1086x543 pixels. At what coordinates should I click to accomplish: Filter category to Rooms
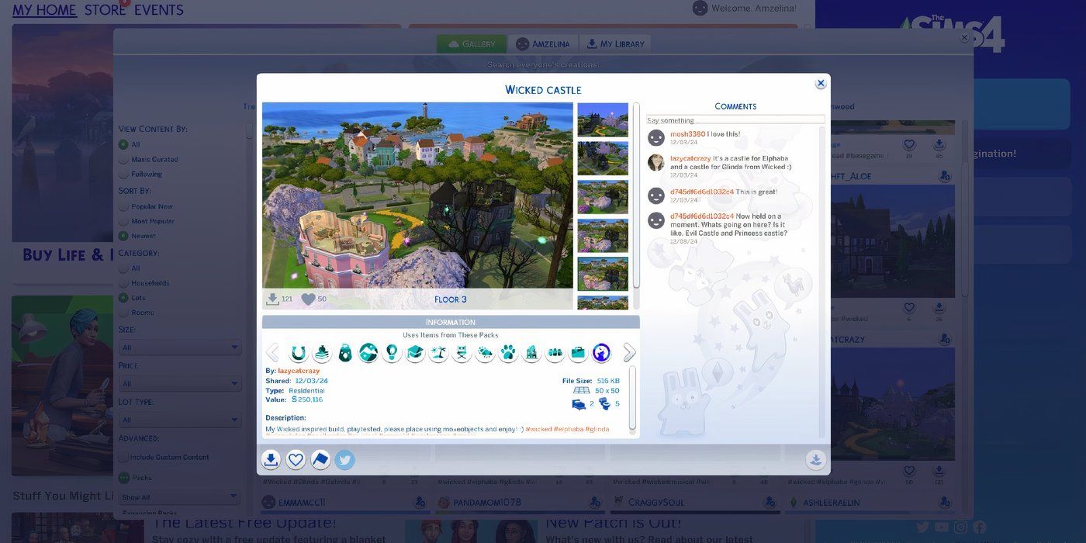[123, 313]
